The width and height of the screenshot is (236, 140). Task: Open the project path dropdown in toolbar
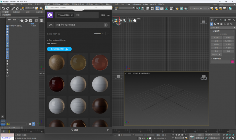[199, 8]
